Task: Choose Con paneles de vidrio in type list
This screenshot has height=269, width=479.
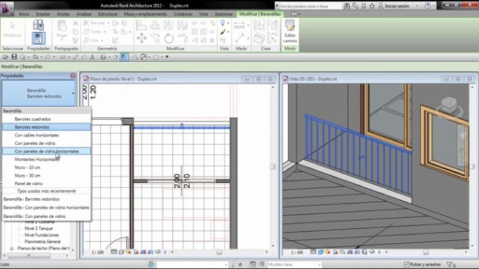Action: point(46,143)
